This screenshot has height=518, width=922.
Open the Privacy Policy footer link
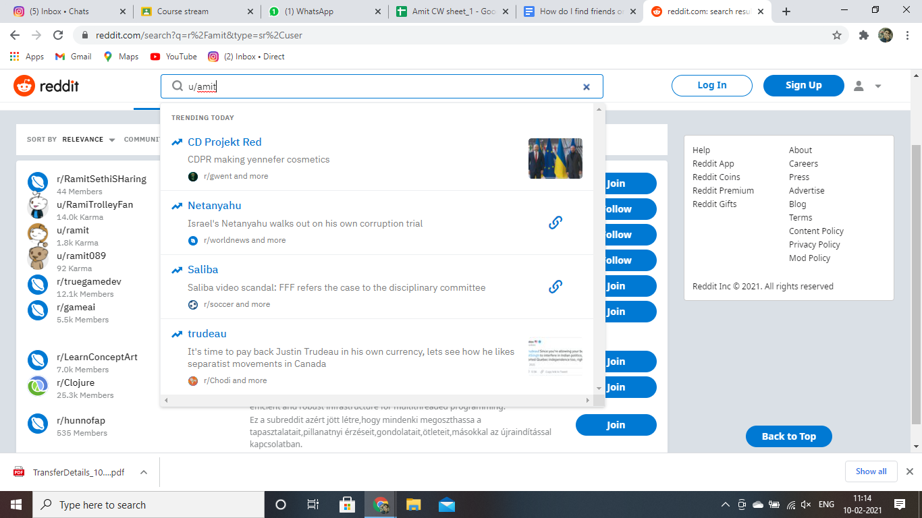tap(815, 245)
